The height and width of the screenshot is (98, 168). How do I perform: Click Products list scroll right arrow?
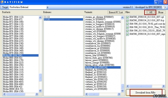pyautogui.click(x=37, y=94)
